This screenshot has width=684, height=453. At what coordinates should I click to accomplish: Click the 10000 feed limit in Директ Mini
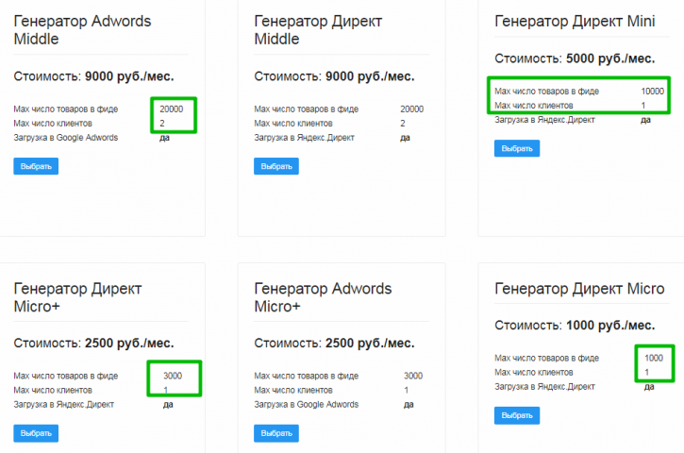[x=653, y=92]
